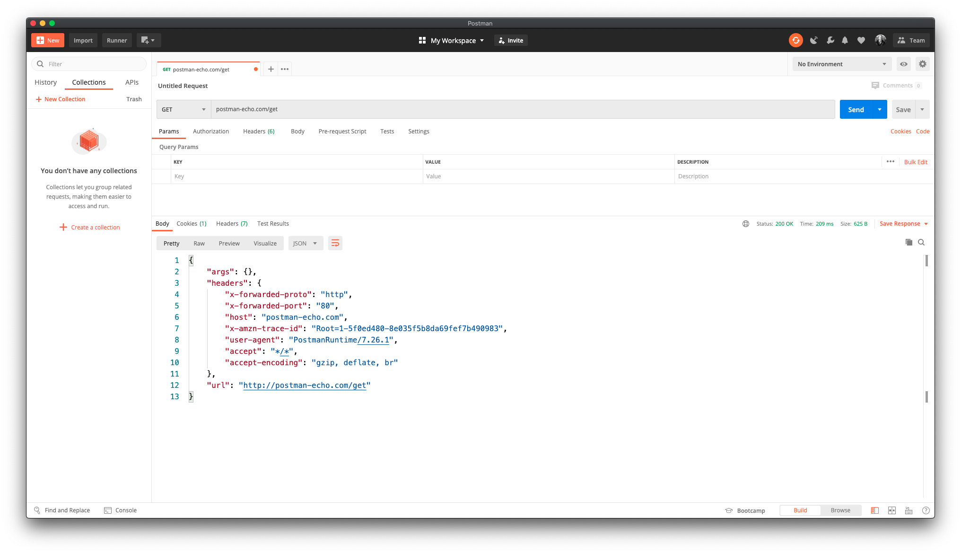Viewport: 961px width, 553px height.
Task: Open Manage Environments gear icon
Action: click(x=923, y=64)
